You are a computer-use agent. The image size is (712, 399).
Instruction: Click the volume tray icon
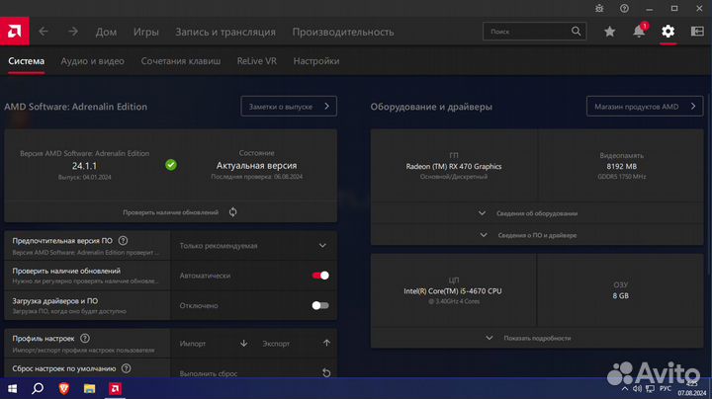(637, 389)
